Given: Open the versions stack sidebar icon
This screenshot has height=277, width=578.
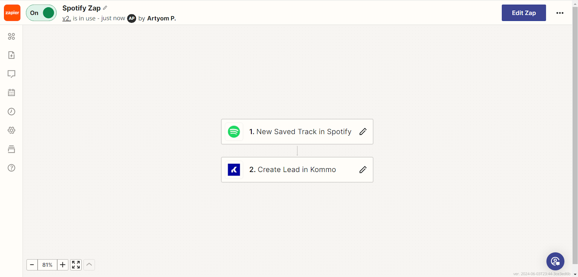Looking at the screenshot, I should click(x=12, y=149).
